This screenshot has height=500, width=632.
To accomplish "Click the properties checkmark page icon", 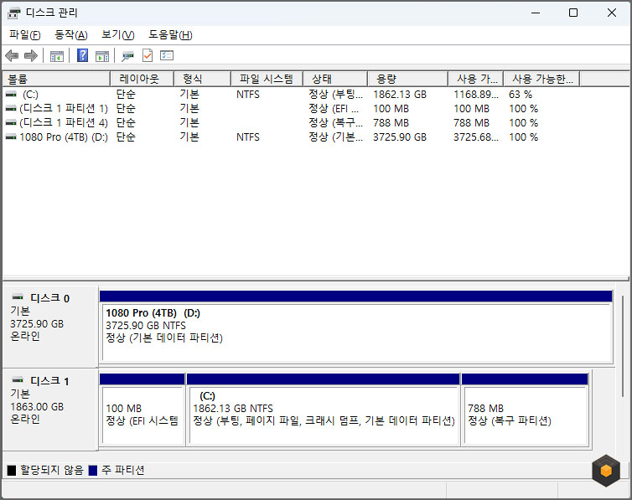I will pos(148,55).
